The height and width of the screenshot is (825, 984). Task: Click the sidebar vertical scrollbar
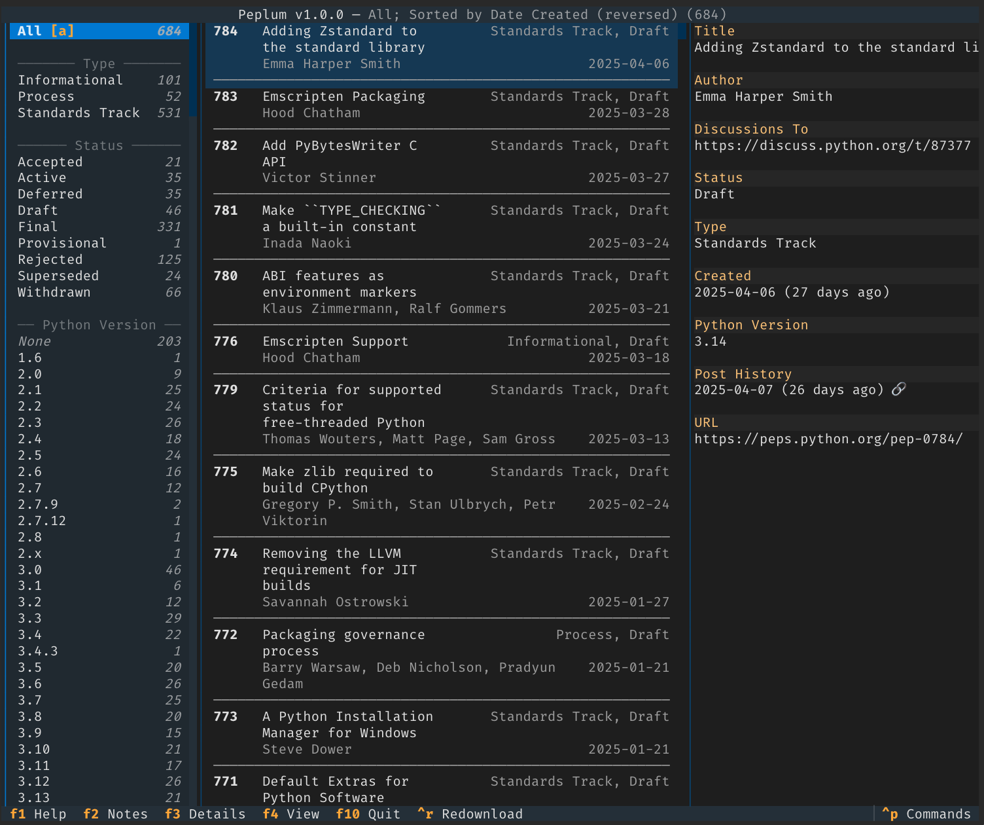pos(193,414)
